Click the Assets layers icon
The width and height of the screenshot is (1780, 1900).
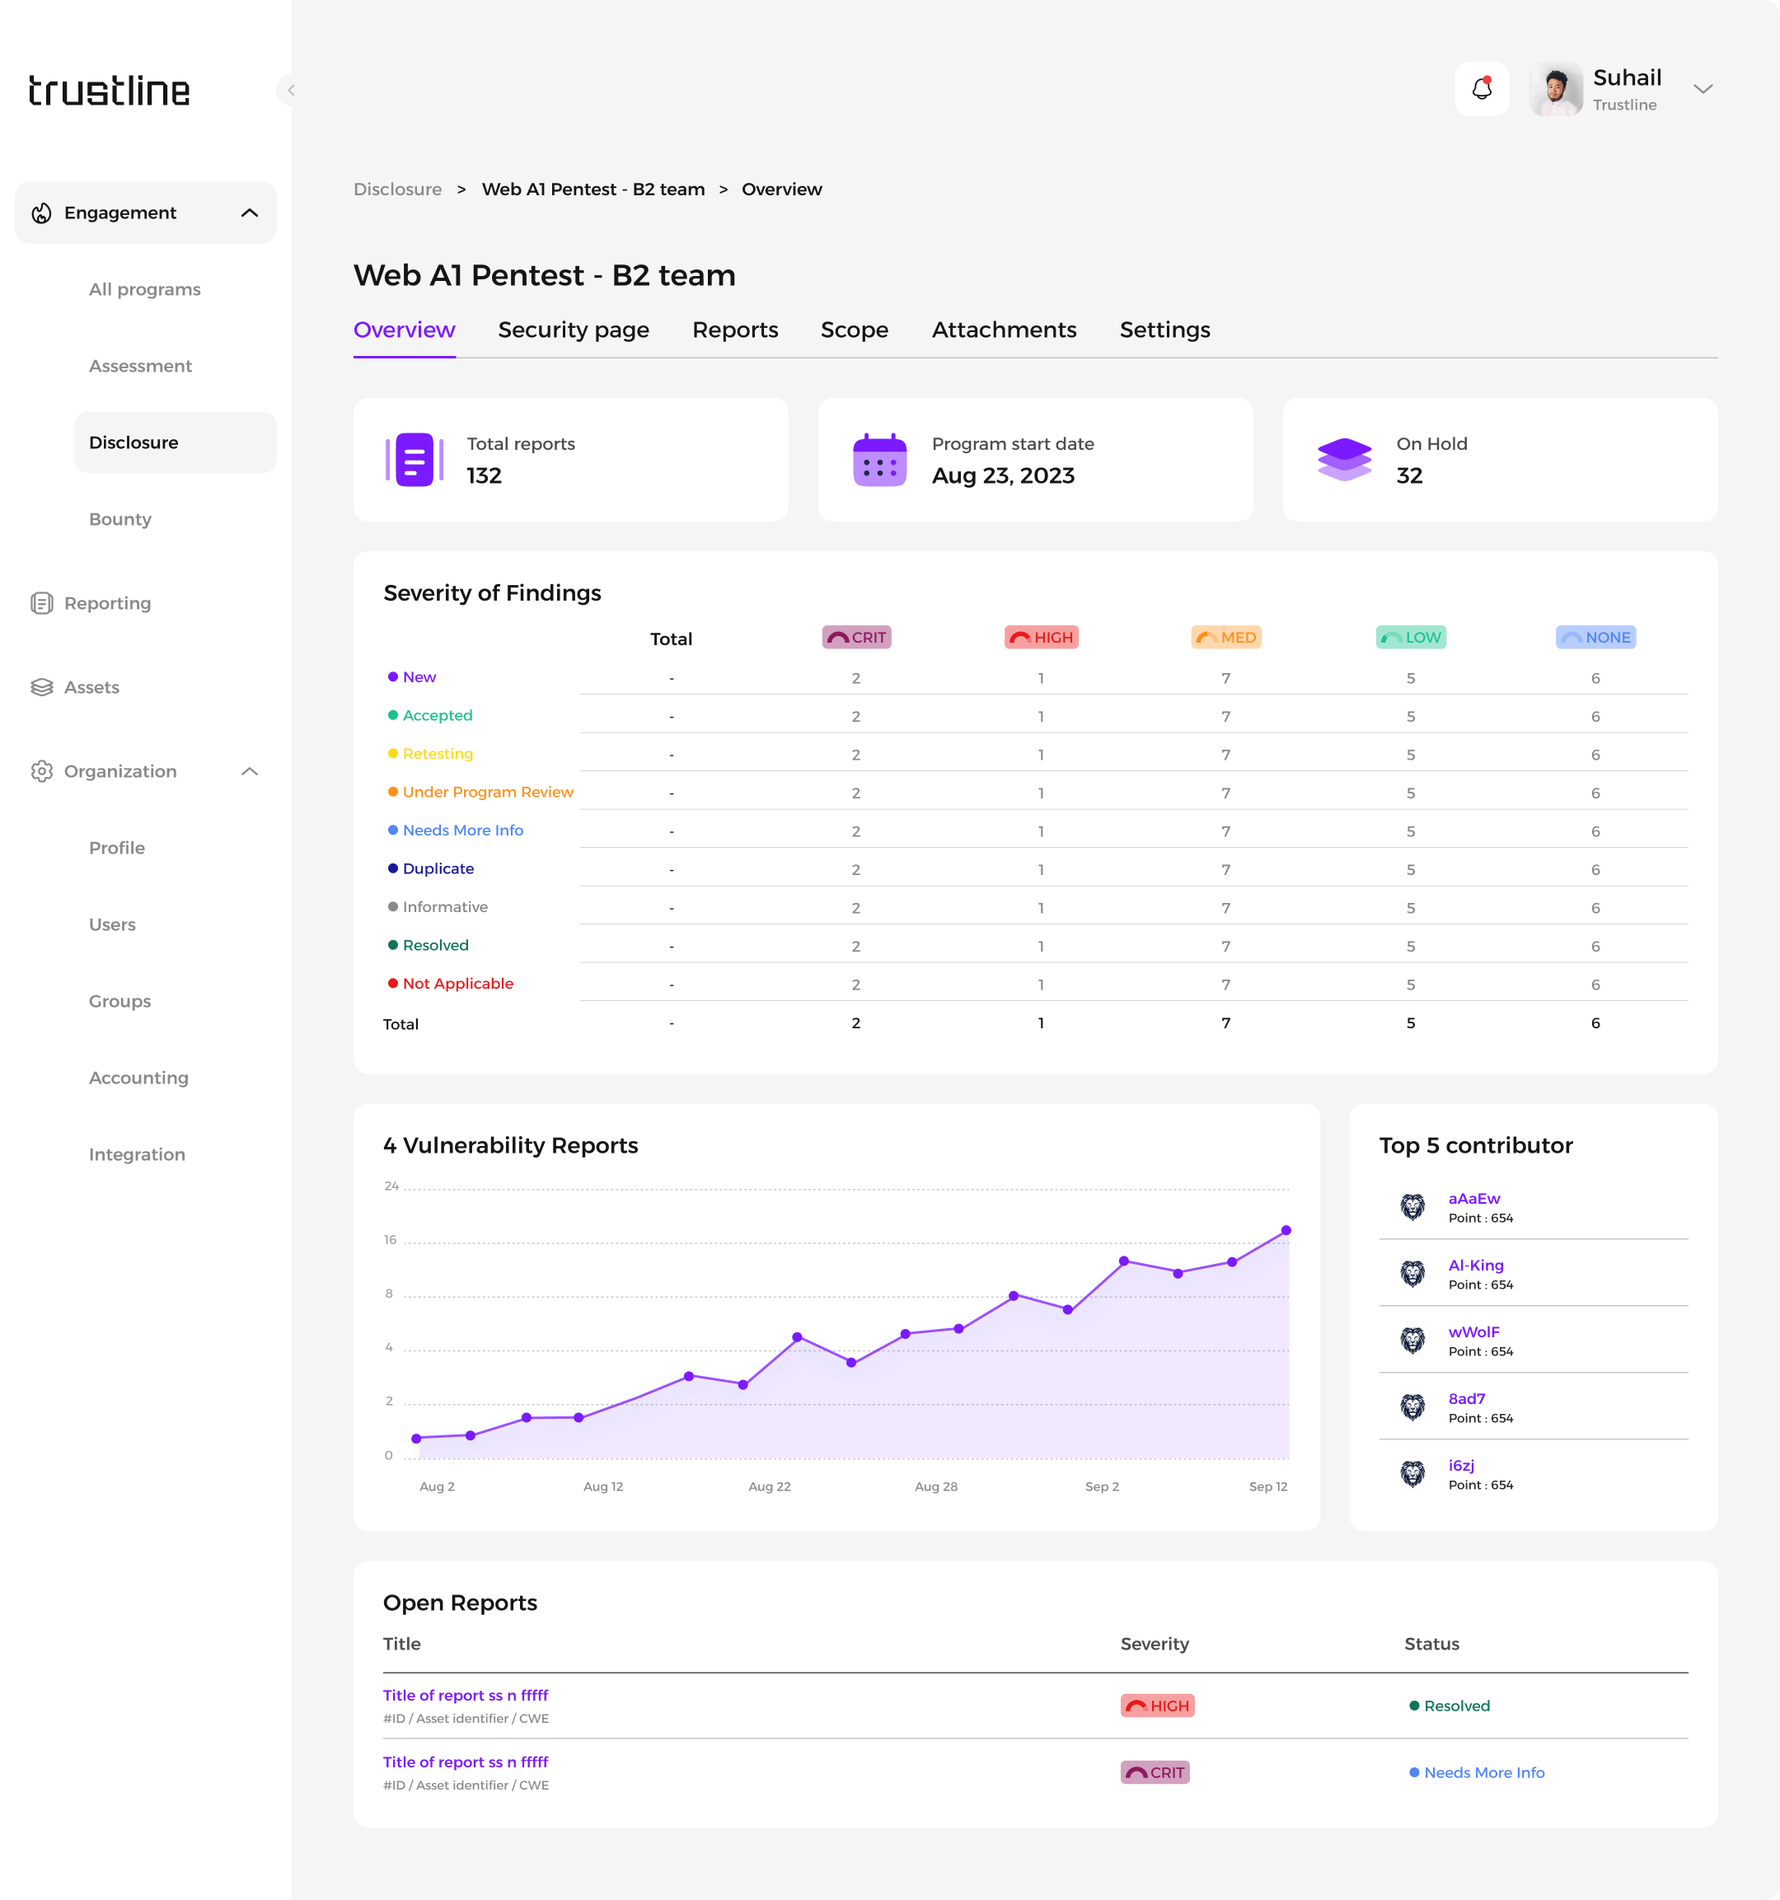tap(41, 687)
